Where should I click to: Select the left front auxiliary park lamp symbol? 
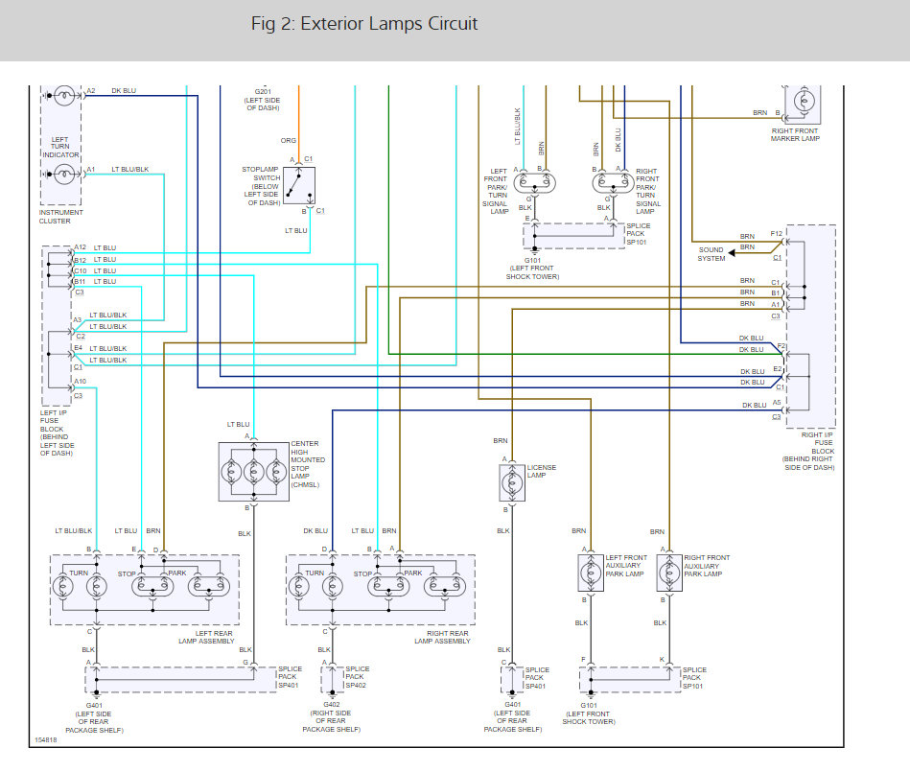coord(591,573)
